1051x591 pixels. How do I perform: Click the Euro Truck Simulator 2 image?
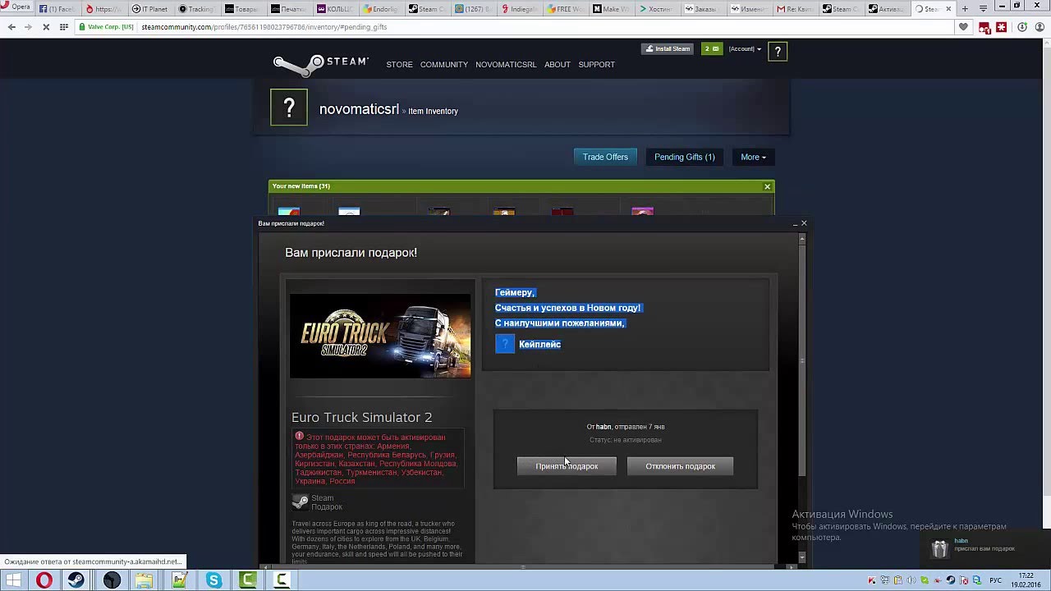[380, 336]
